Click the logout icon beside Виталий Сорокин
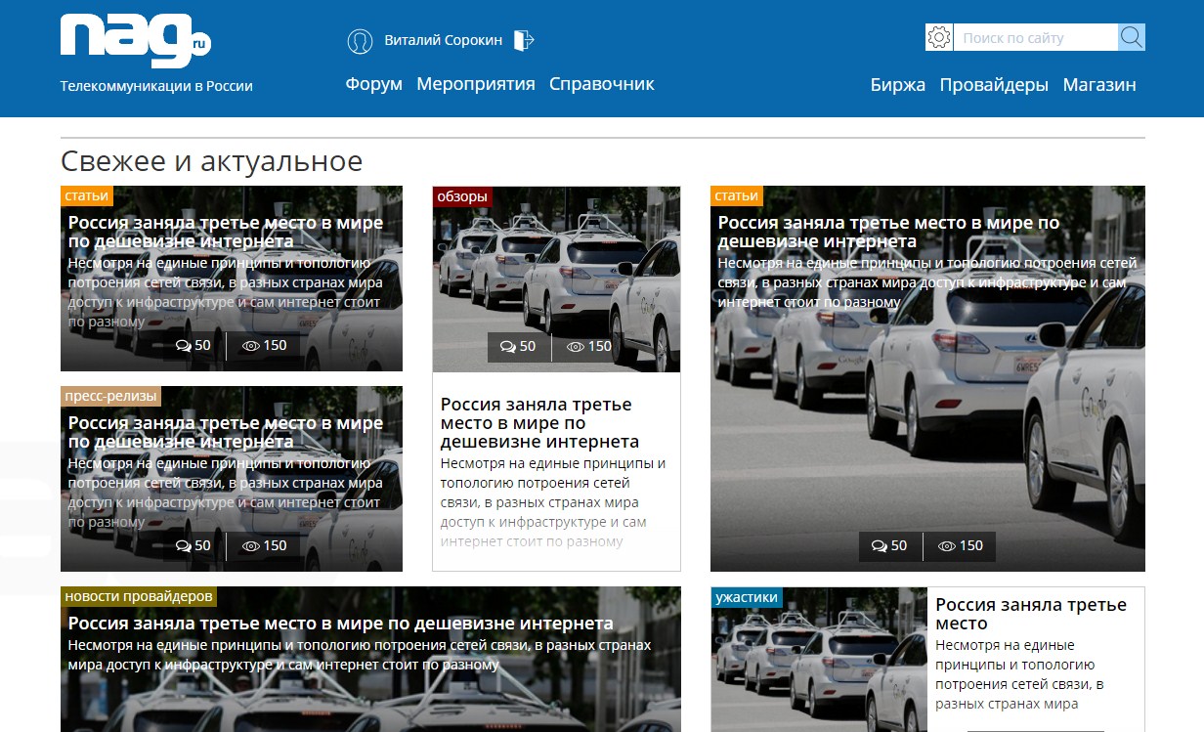 (524, 40)
